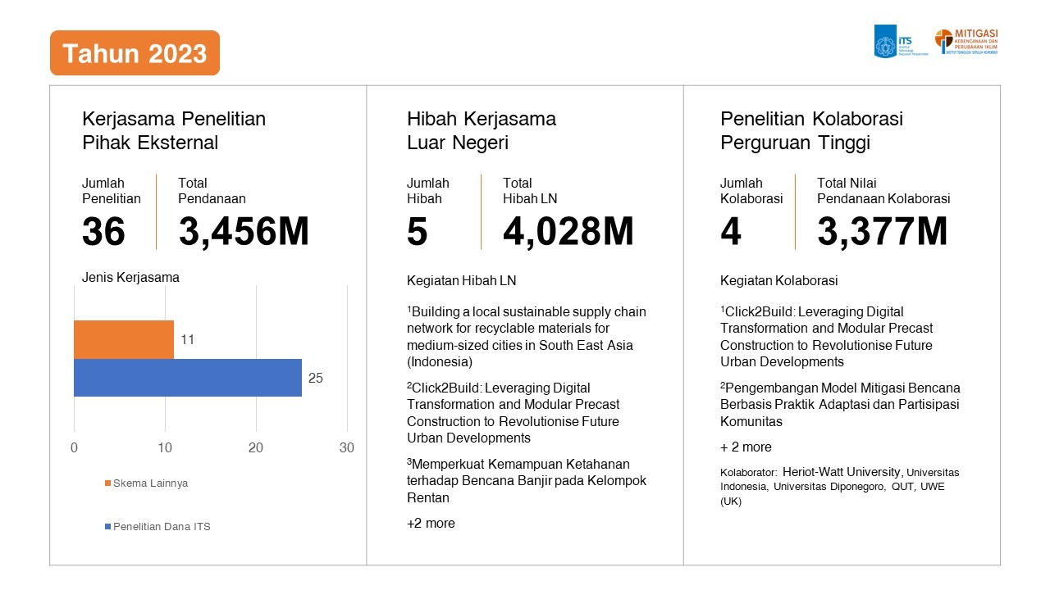Expand "+ 2 more" under Kegiatan Kolaborasi
The height and width of the screenshot is (590, 1050).
pyautogui.click(x=746, y=447)
